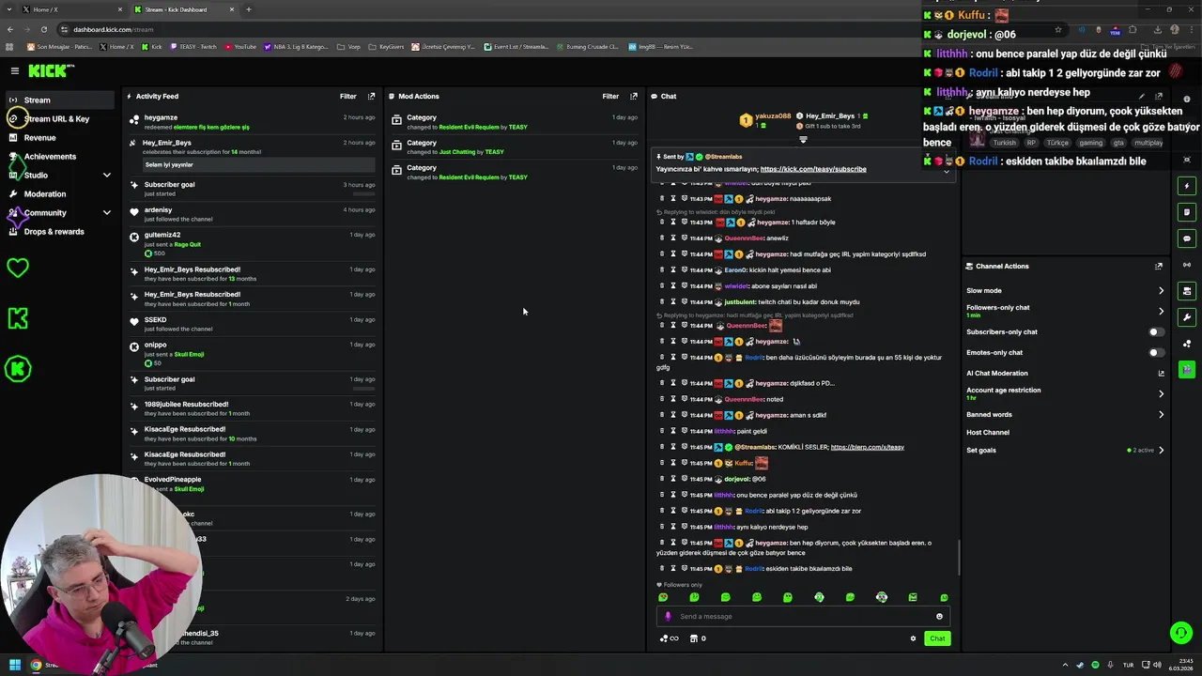Pop out the Mod Actions panel
Screen dimensions: 1202x676
[634, 96]
